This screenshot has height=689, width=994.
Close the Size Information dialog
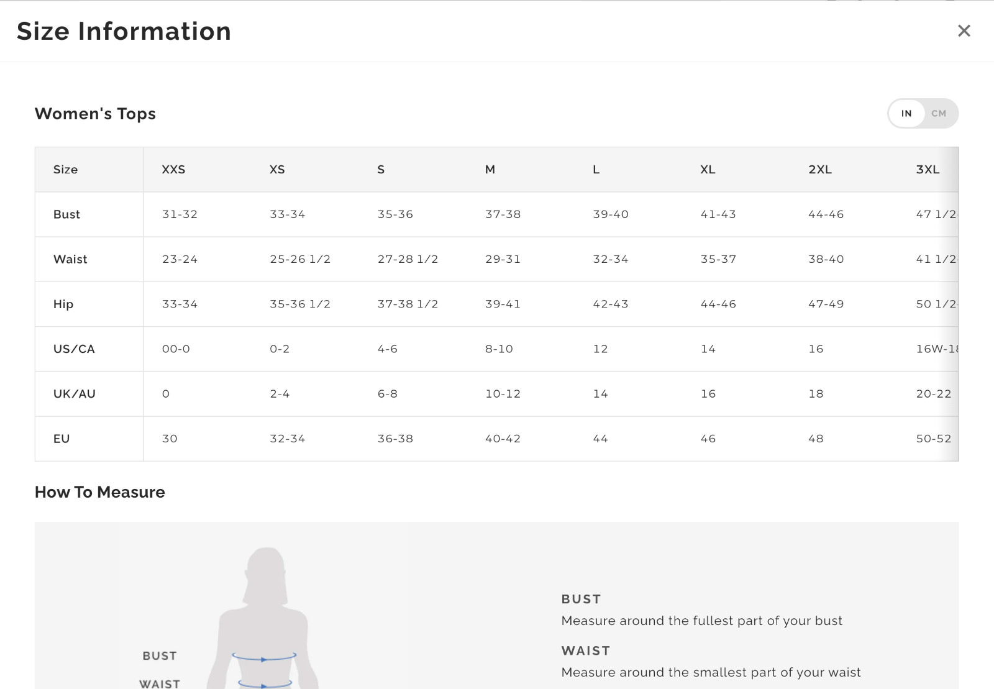coord(964,30)
